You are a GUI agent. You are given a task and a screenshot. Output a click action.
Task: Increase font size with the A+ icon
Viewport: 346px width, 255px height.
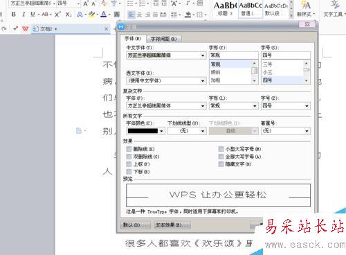pos(86,3)
